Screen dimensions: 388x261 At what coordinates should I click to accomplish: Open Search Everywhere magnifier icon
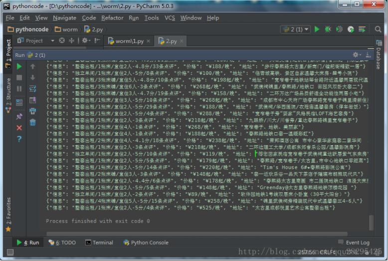(378, 29)
